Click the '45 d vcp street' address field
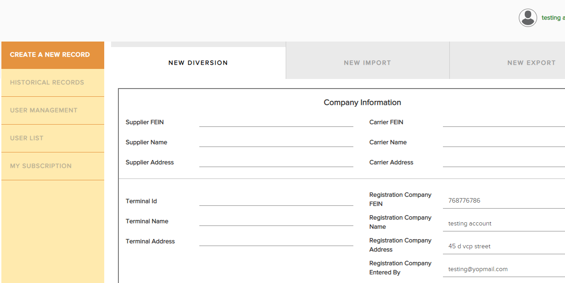 504,246
